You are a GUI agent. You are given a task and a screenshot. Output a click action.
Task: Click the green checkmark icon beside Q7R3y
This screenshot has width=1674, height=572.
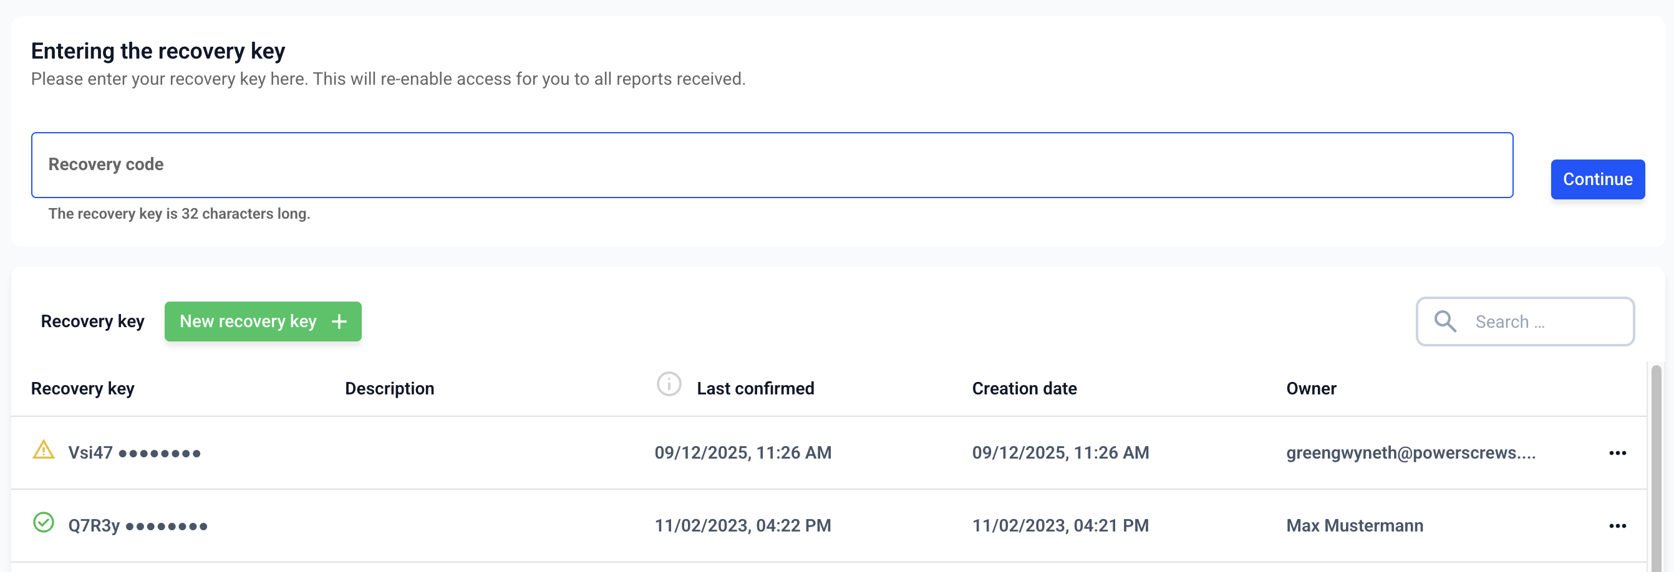click(44, 523)
